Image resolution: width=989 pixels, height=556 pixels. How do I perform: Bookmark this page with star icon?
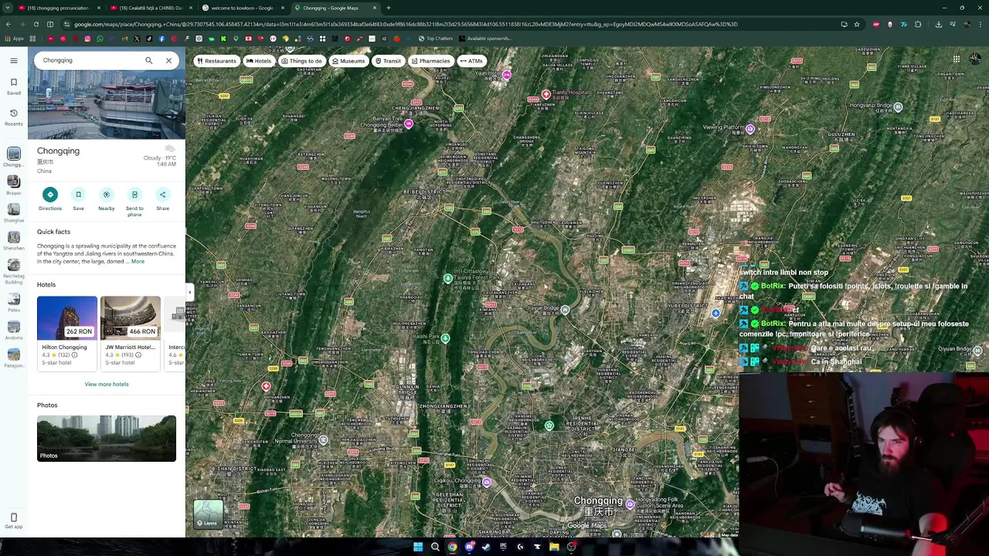(x=857, y=24)
